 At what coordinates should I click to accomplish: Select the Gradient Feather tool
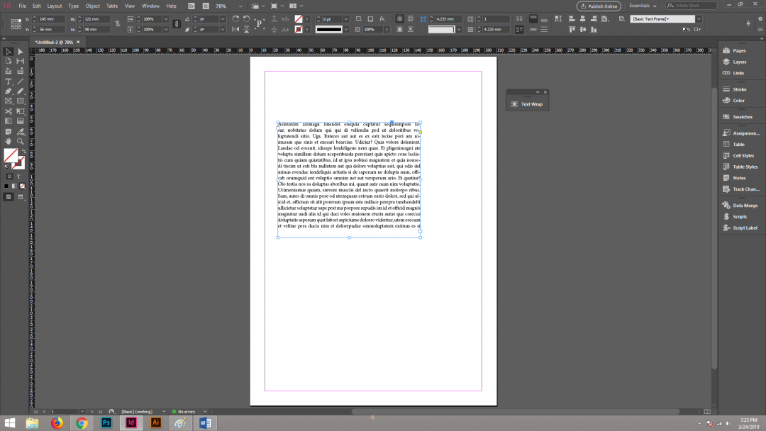[21, 121]
